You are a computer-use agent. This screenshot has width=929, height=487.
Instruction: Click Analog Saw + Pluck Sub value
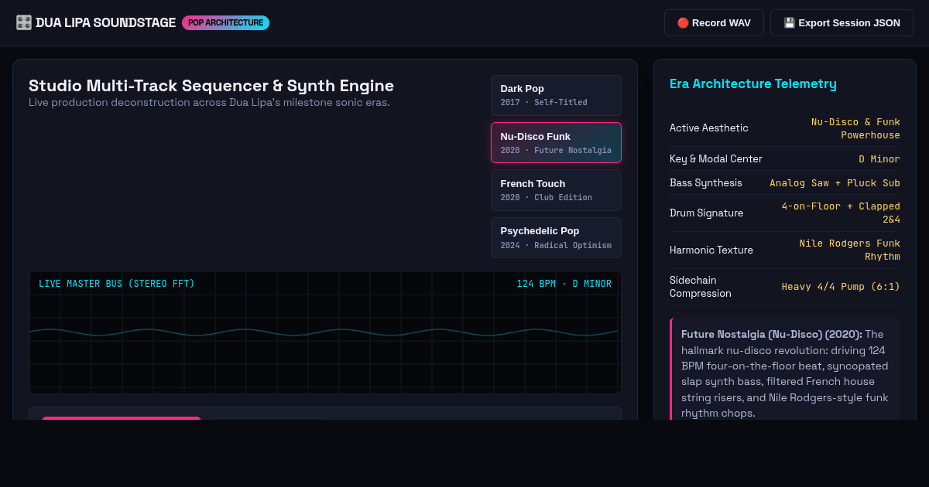835,182
